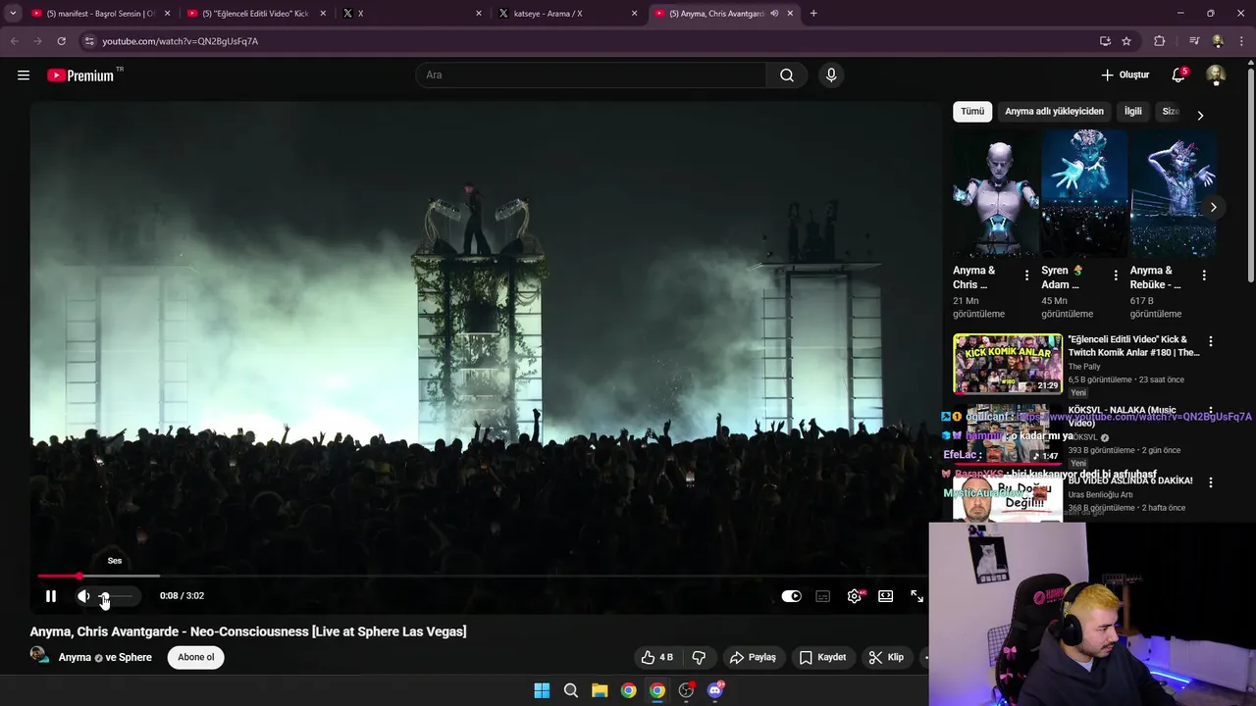
Task: Adjust the volume slider
Action: click(115, 595)
